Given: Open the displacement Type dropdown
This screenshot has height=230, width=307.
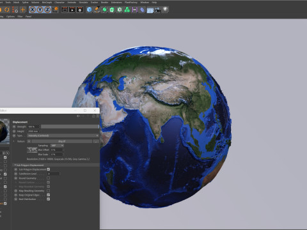Looking at the screenshot, I should [x=63, y=135].
